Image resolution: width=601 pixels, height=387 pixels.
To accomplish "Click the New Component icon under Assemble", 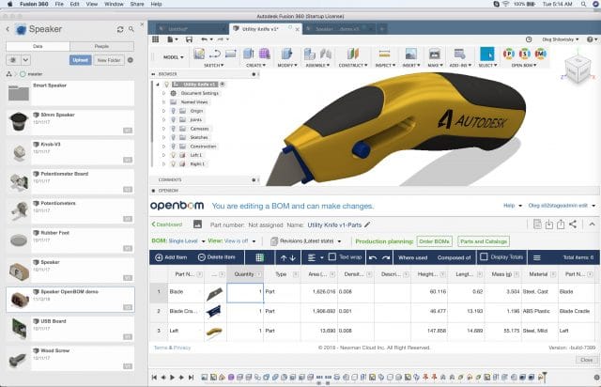I will pos(309,54).
